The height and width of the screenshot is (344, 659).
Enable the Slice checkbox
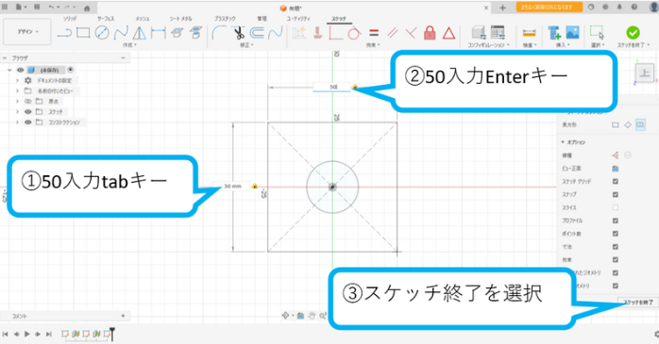click(616, 207)
